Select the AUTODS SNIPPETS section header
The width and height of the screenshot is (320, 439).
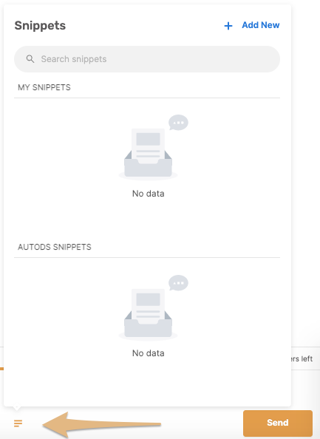pos(54,247)
